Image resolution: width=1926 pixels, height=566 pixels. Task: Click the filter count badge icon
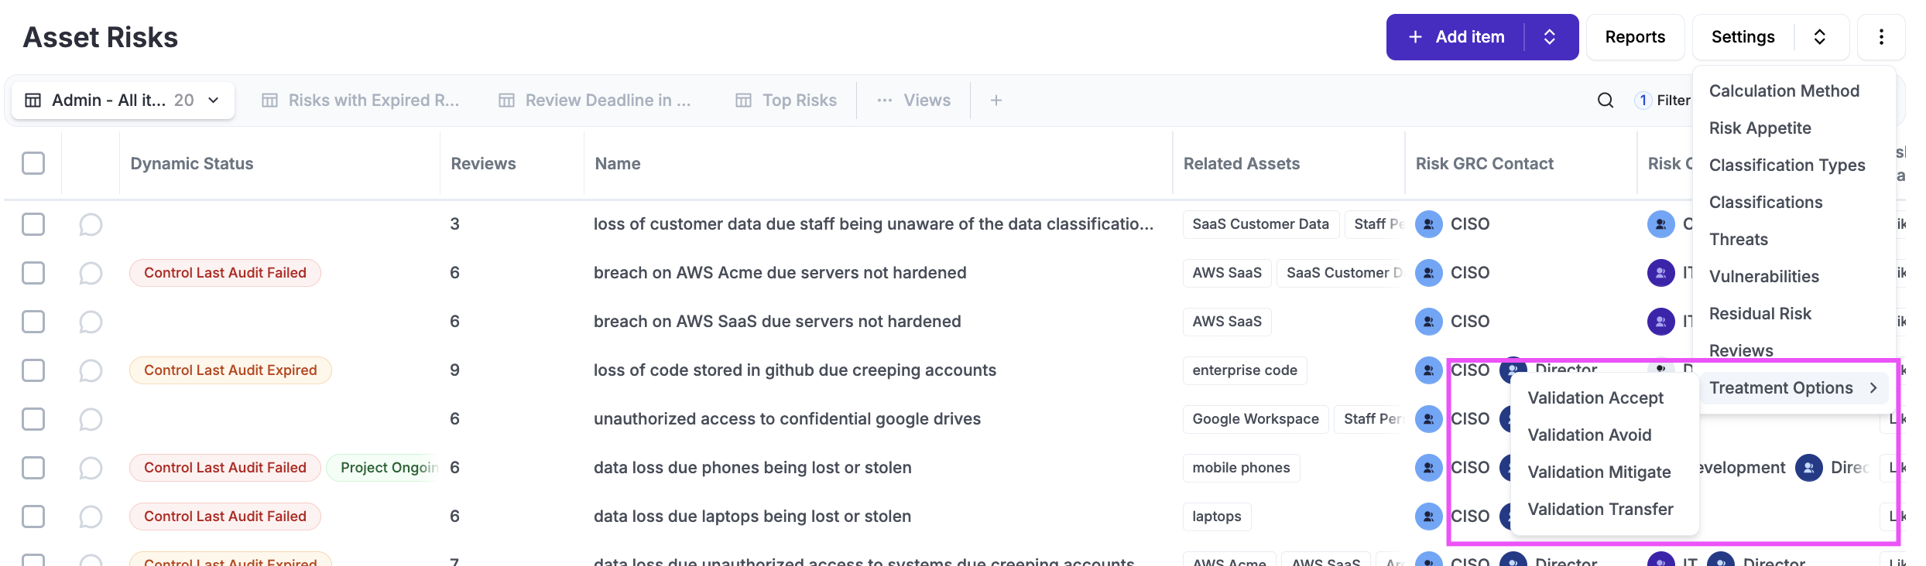pyautogui.click(x=1643, y=101)
